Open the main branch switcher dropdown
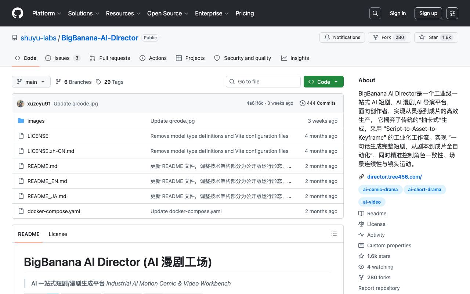The image size is (470, 294). click(x=31, y=82)
